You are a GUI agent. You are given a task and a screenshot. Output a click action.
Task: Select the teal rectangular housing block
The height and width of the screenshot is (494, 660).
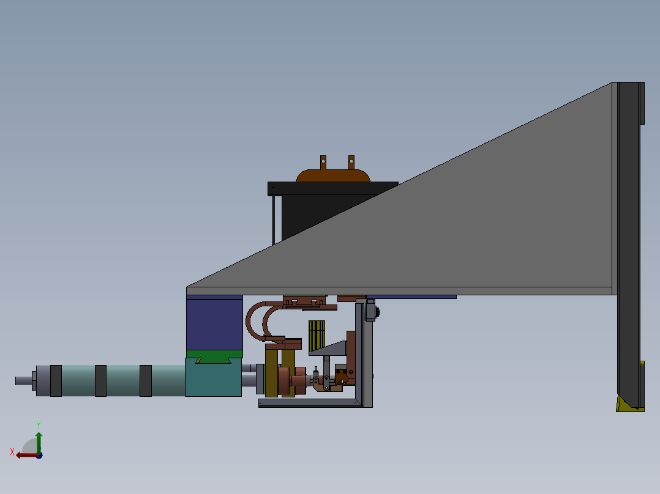pos(214,378)
